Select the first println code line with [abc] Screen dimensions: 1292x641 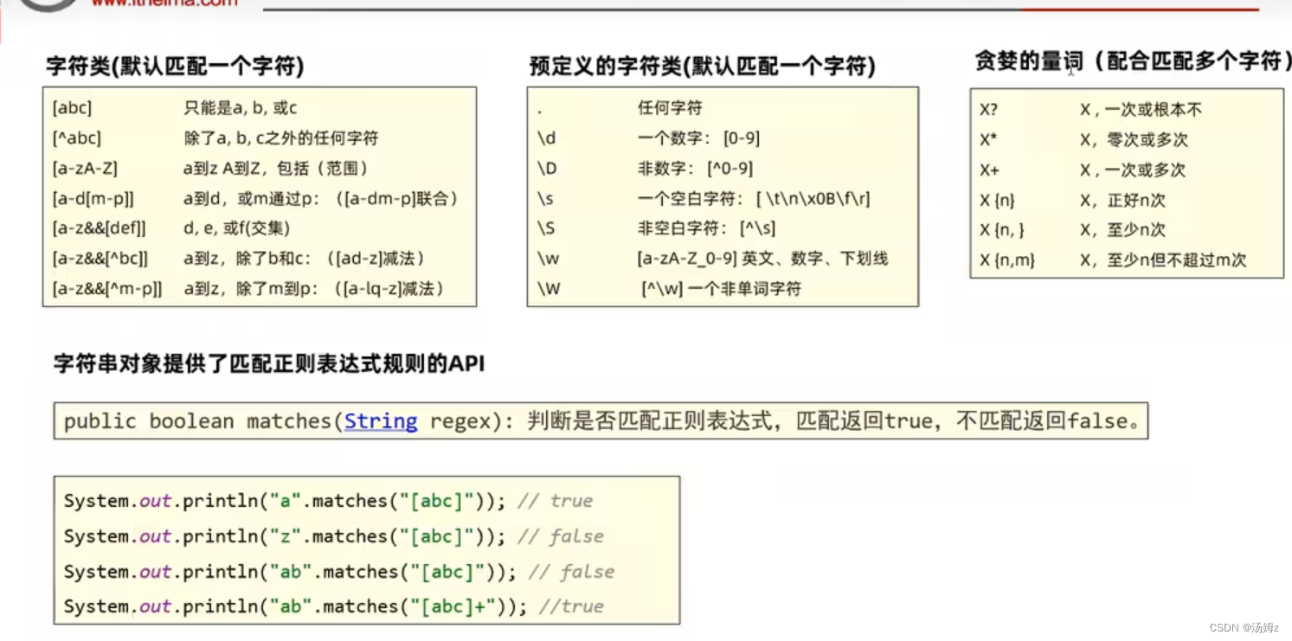pyautogui.click(x=286, y=501)
